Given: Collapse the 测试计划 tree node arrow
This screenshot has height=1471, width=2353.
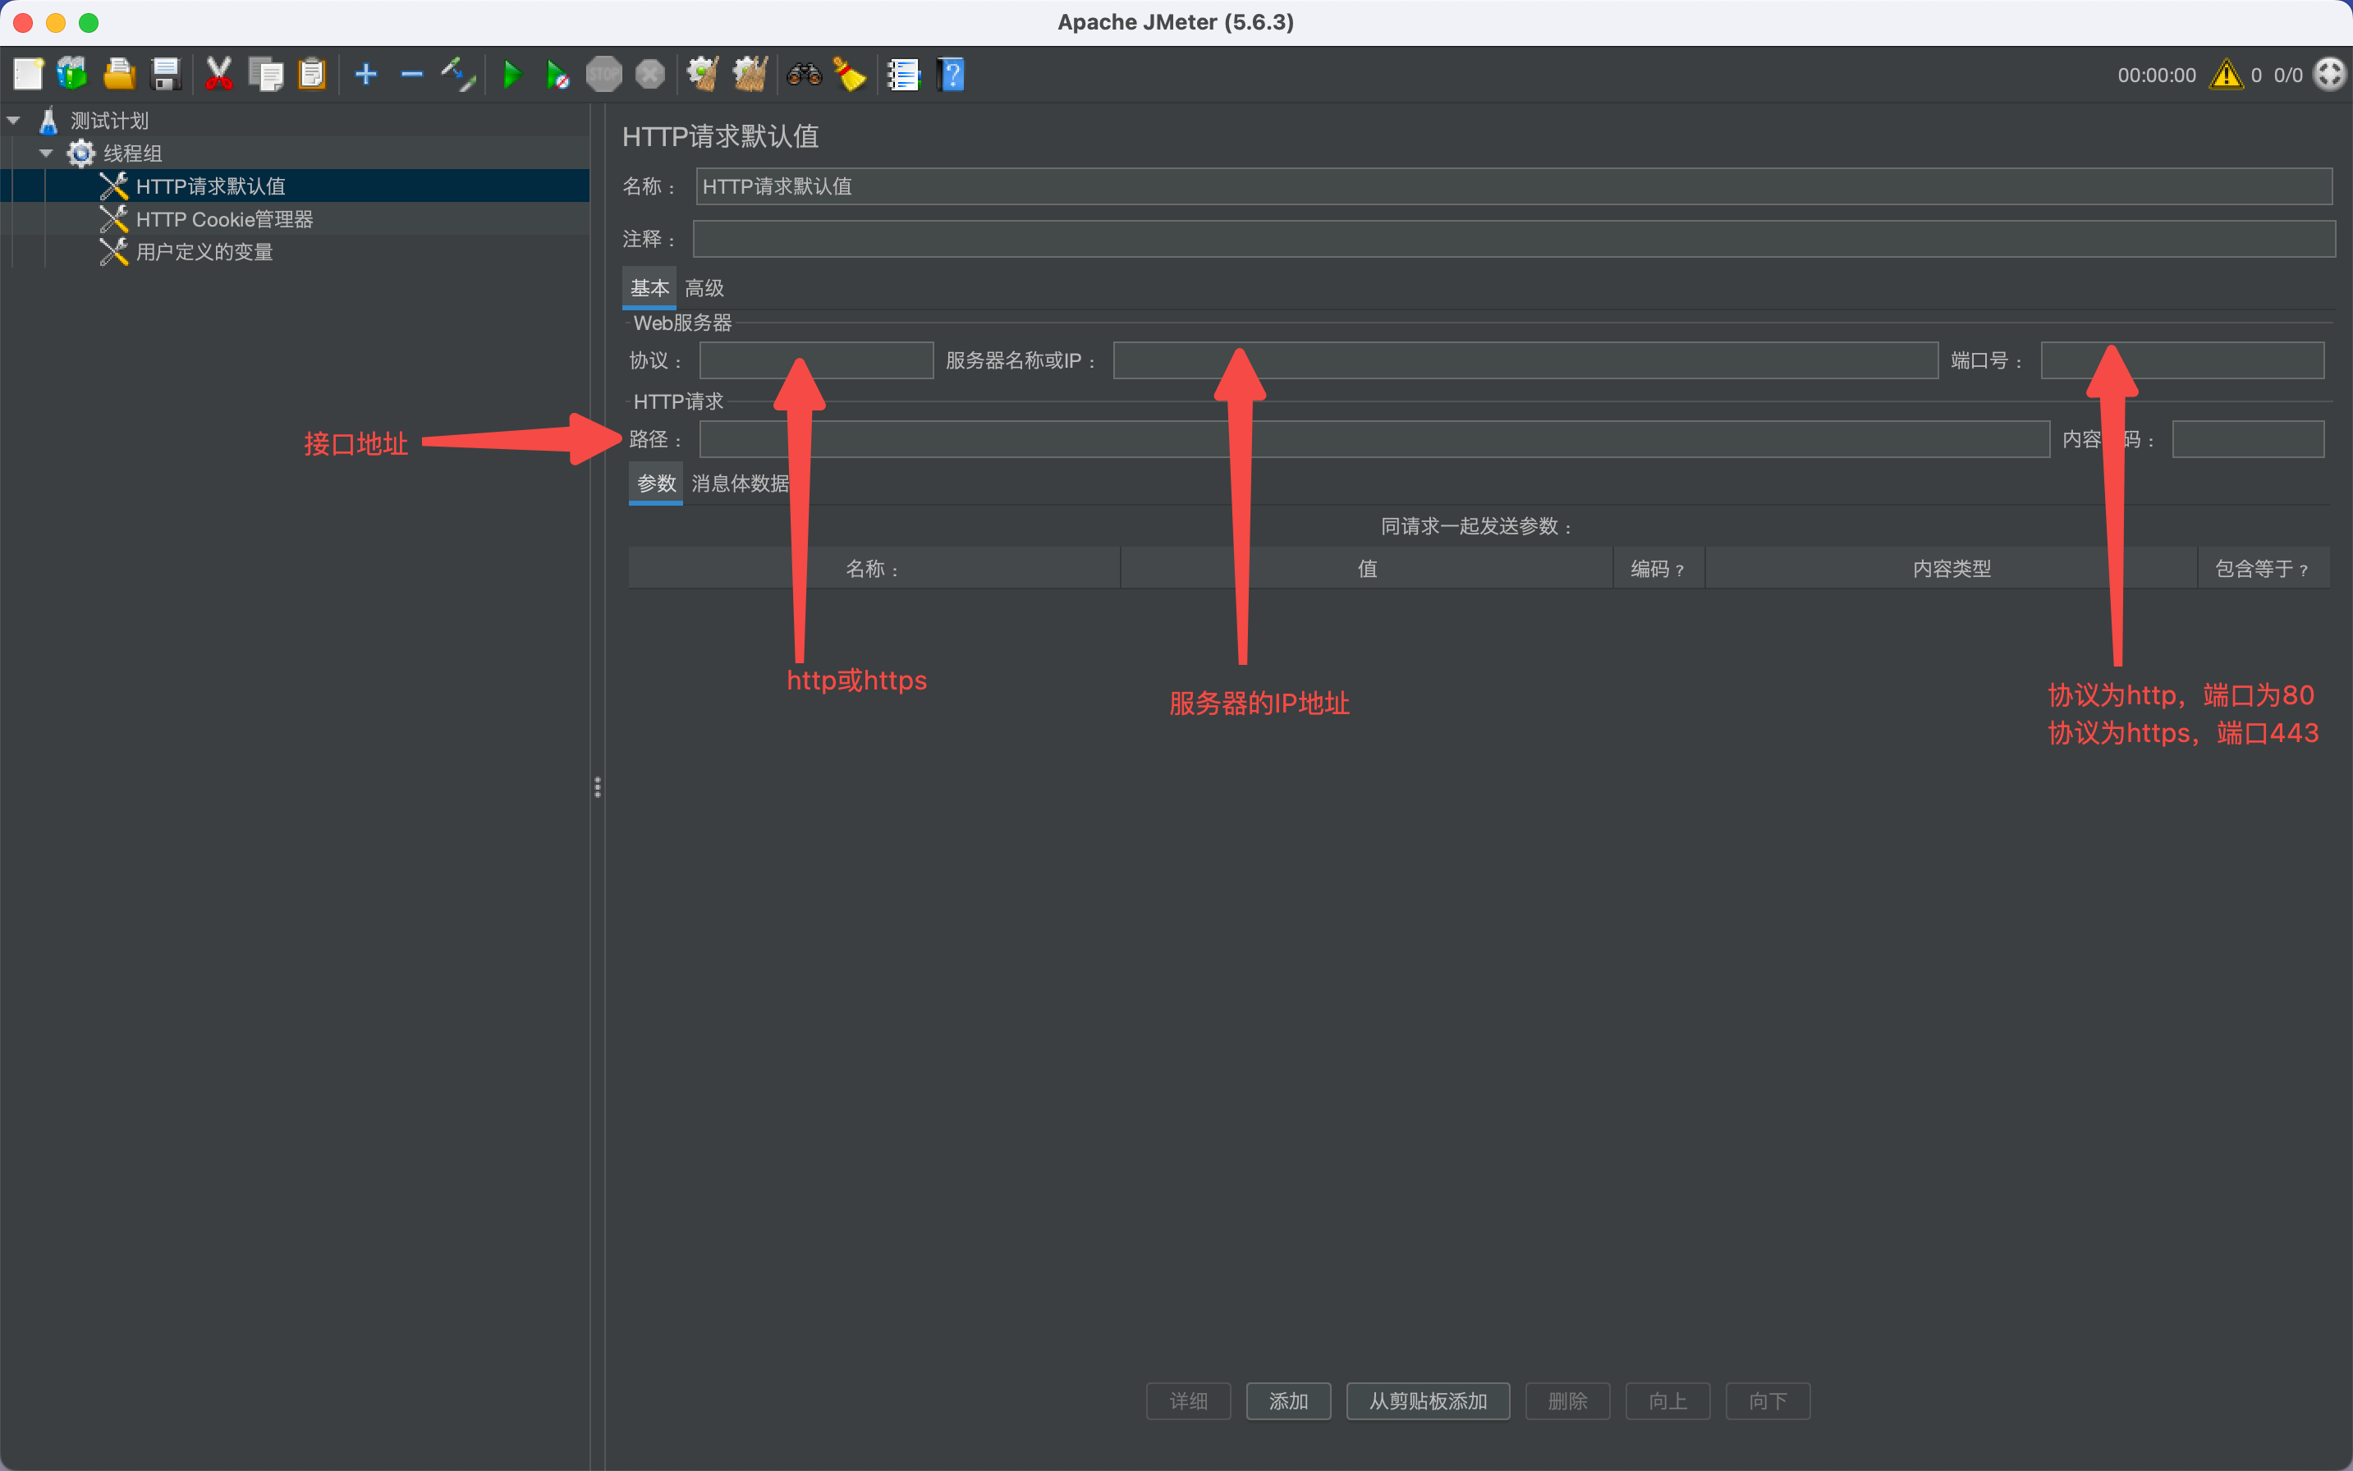Looking at the screenshot, I should 14,121.
